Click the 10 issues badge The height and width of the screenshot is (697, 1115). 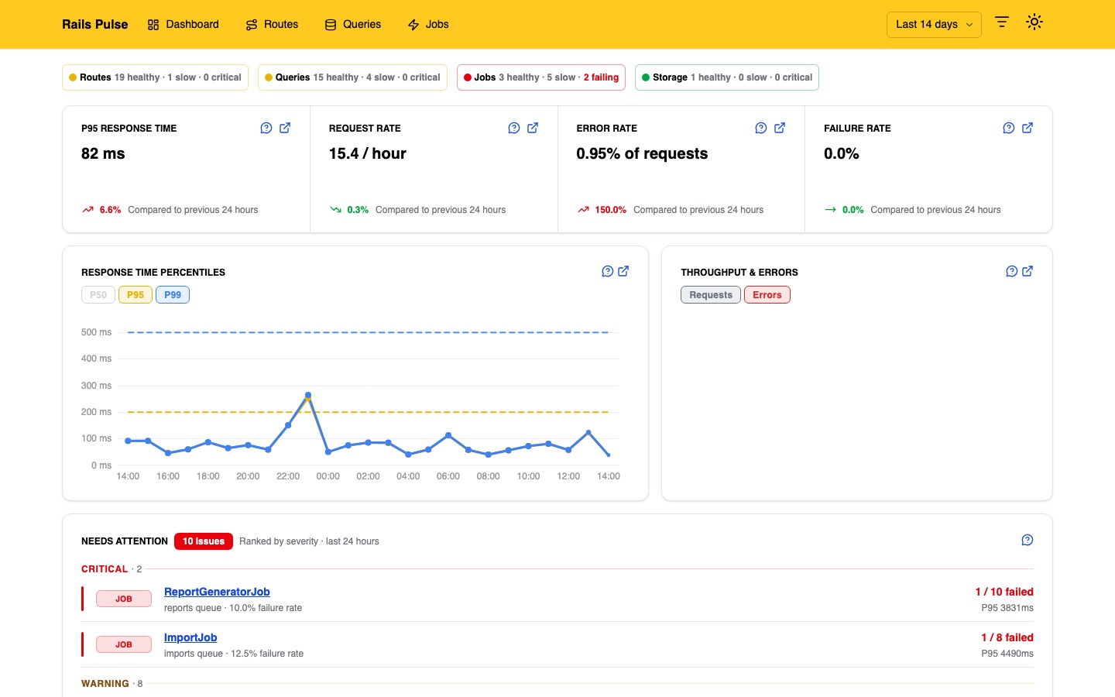pyautogui.click(x=204, y=541)
